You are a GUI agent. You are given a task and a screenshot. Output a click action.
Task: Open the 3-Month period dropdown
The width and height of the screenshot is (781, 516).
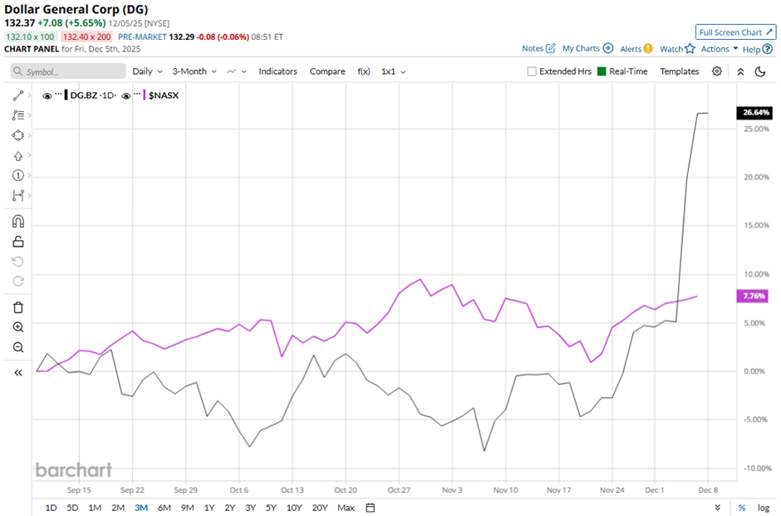click(x=194, y=71)
